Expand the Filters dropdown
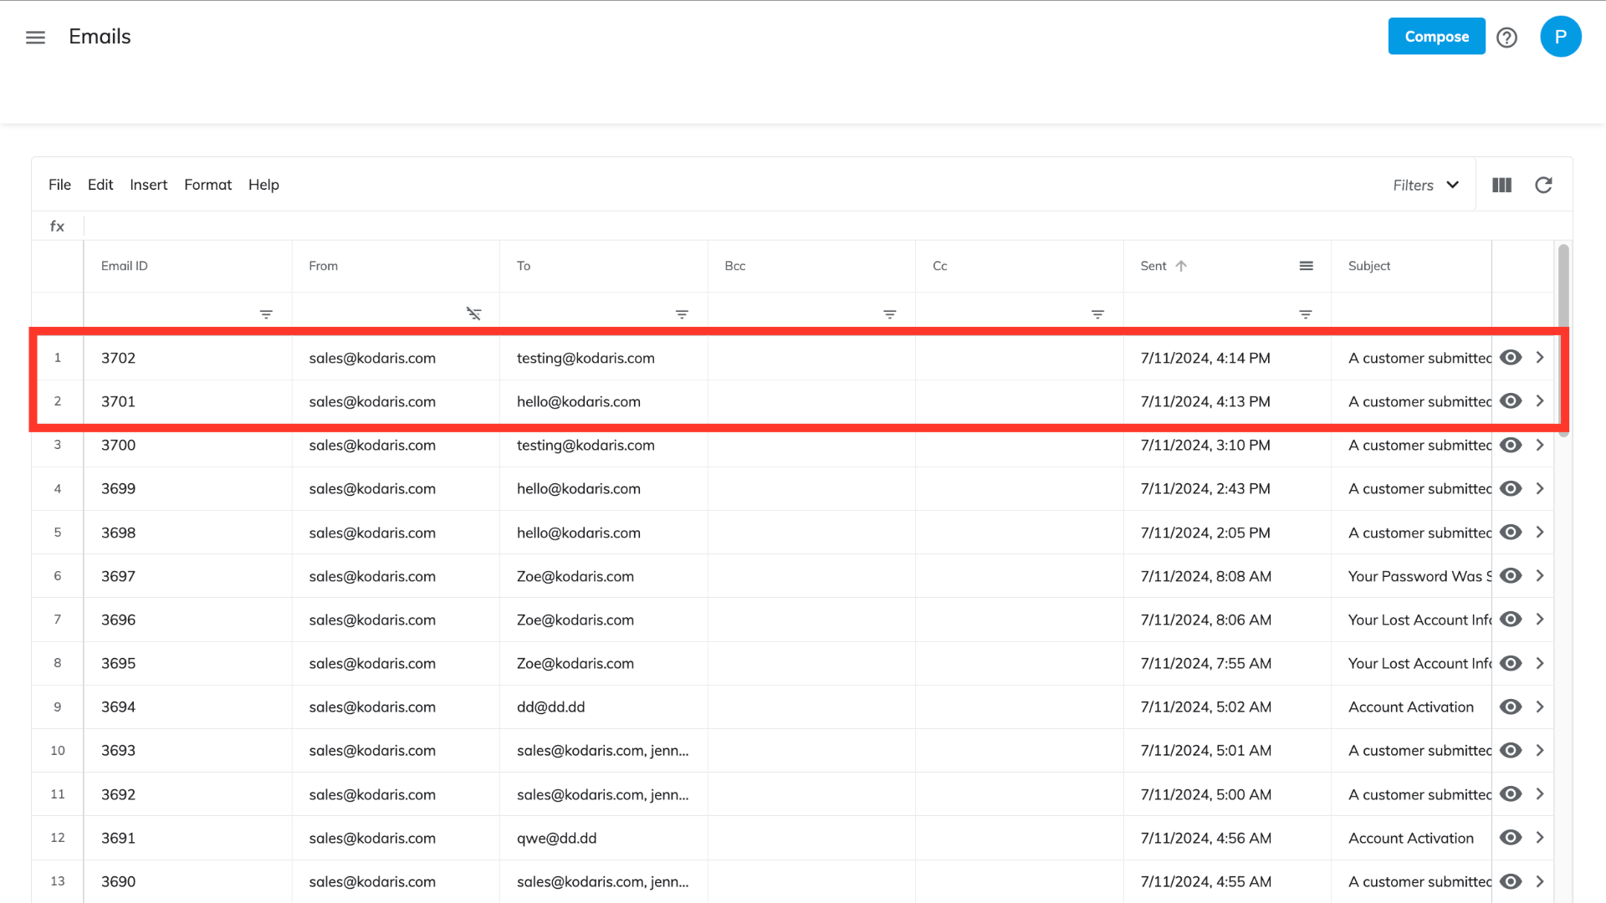The image size is (1606, 903). click(x=1425, y=185)
